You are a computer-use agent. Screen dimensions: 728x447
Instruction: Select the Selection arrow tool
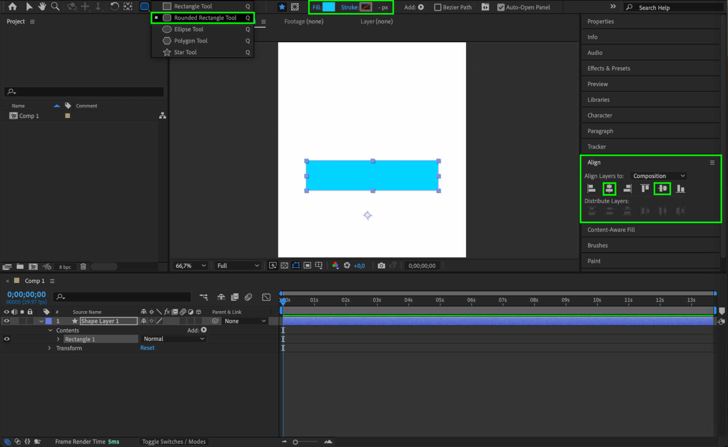29,7
